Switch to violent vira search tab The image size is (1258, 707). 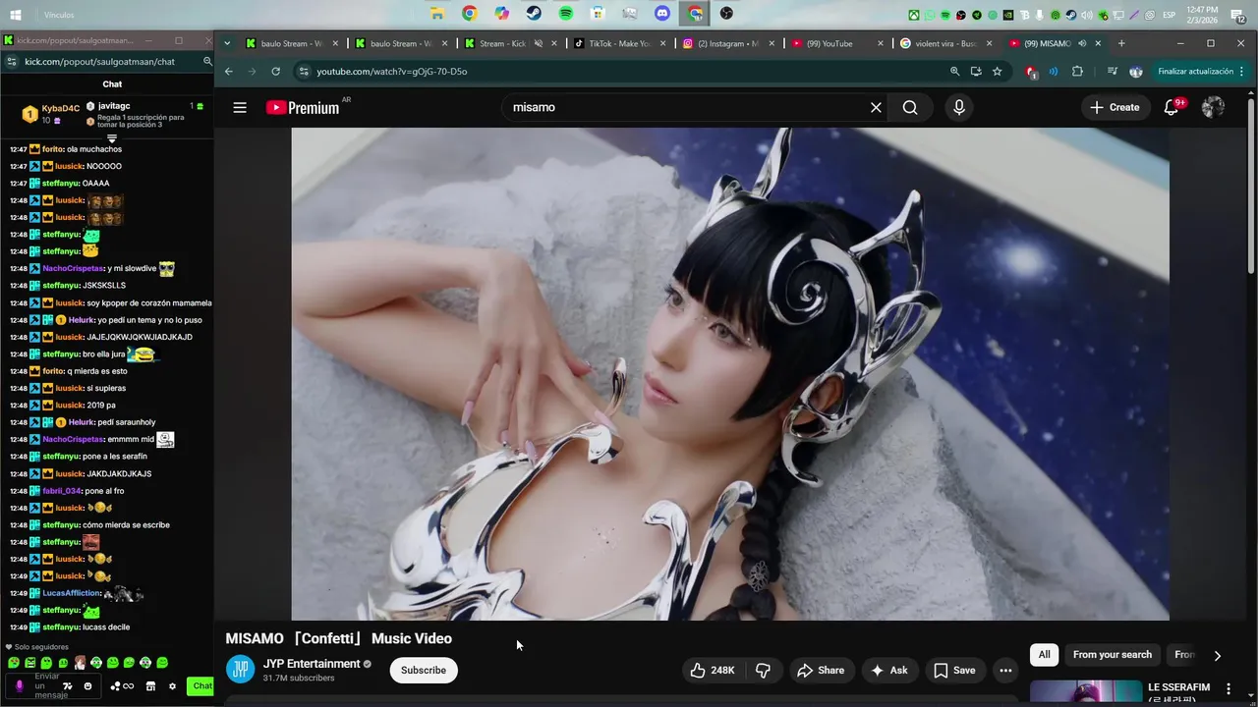[x=947, y=43]
